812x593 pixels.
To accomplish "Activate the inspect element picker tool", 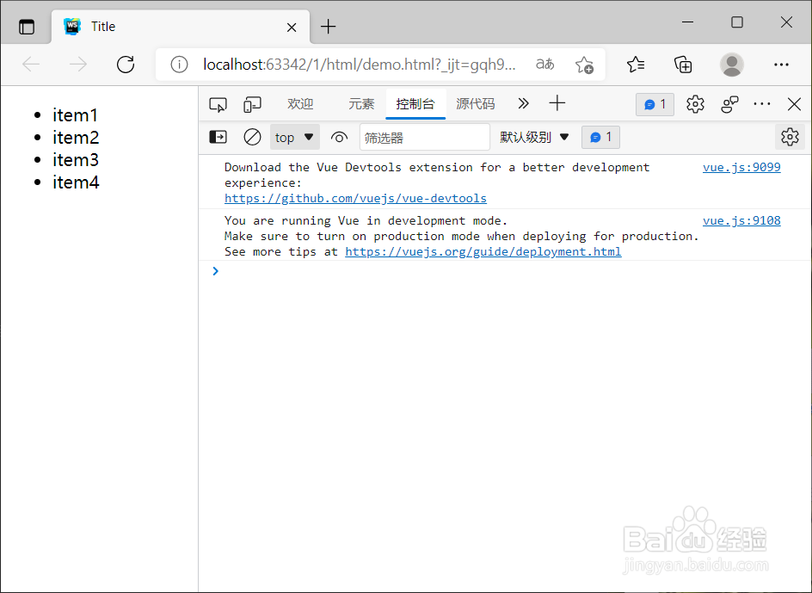I will 218,104.
